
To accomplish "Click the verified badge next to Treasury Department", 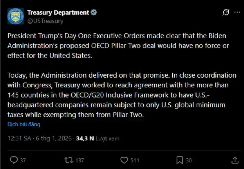I will pos(94,12).
